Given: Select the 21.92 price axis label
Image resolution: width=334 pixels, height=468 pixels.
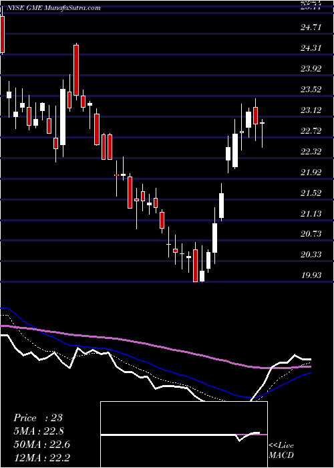Looking at the screenshot, I should [x=311, y=172].
